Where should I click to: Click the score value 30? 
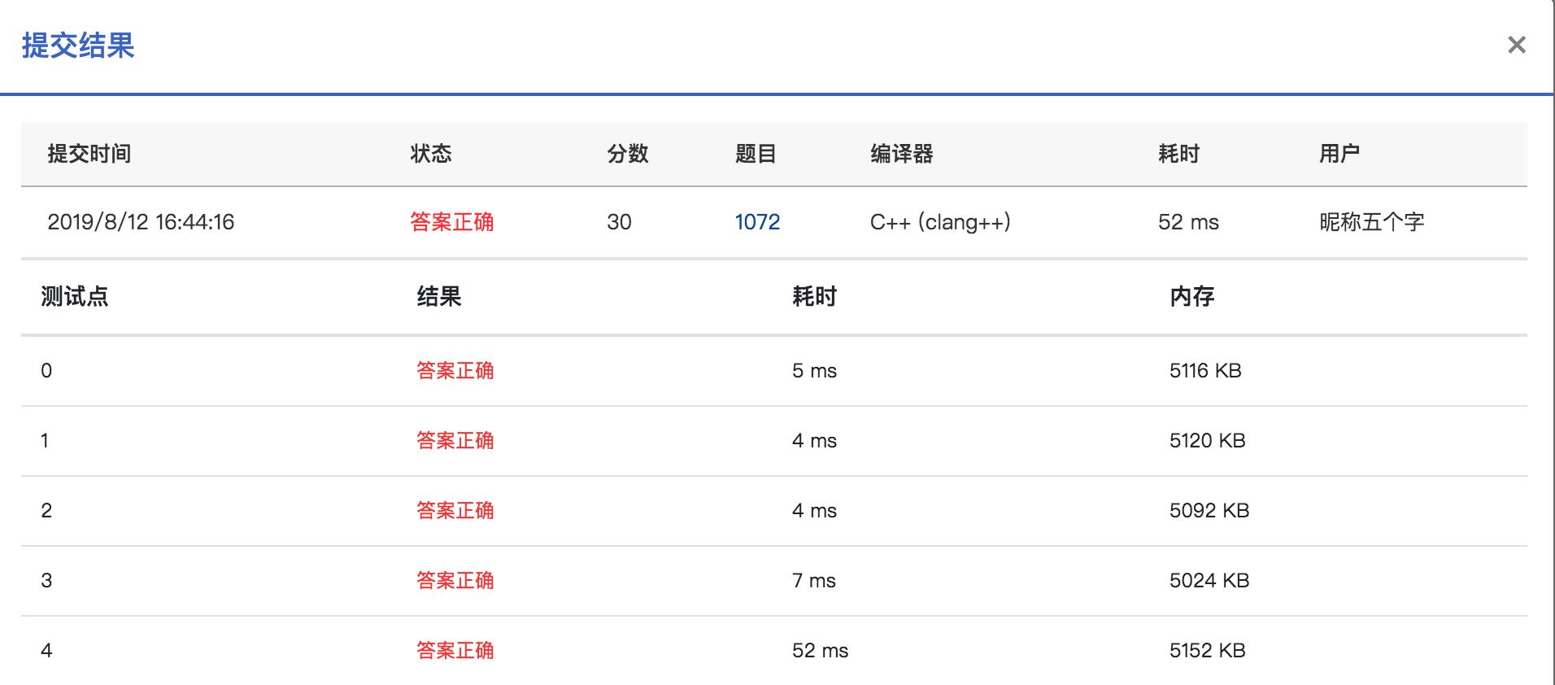pyautogui.click(x=619, y=222)
